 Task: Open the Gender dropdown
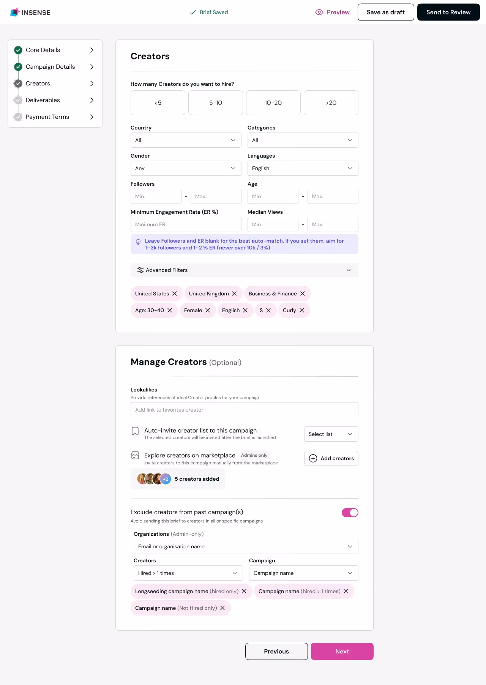pos(186,168)
